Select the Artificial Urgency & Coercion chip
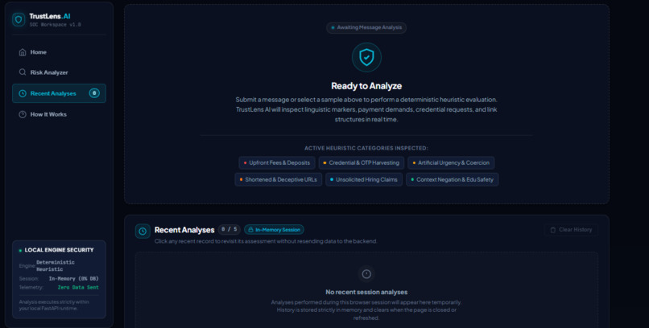The height and width of the screenshot is (328, 649). [451, 162]
